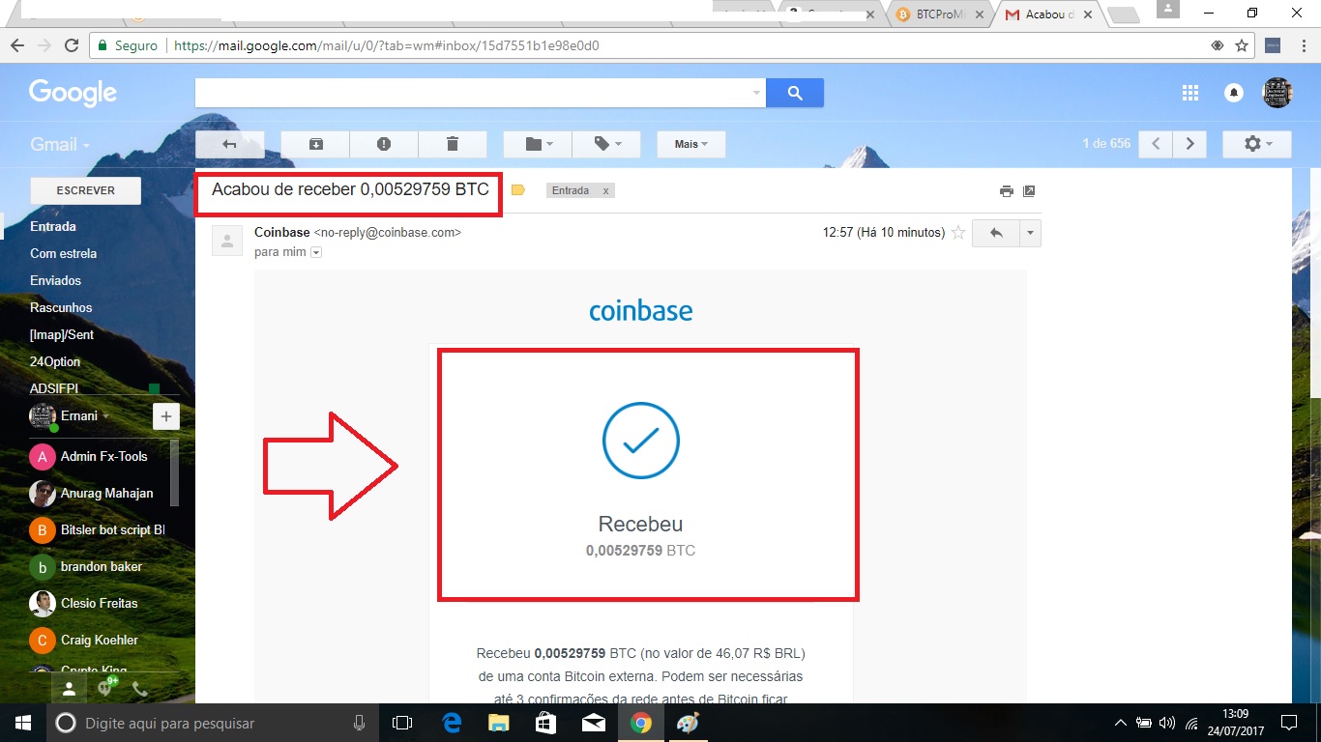Open the [Imap]/Sent label
Screen dimensions: 1321x742
pos(62,334)
